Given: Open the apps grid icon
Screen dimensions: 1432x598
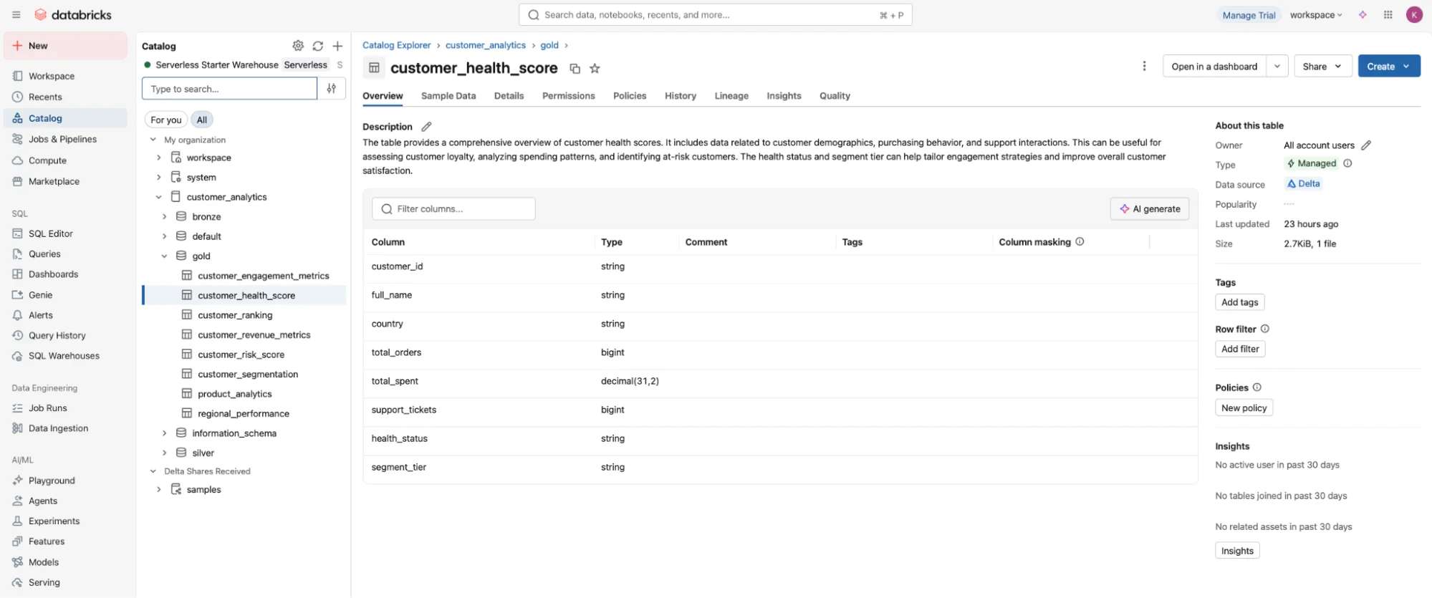Looking at the screenshot, I should click(x=1388, y=15).
